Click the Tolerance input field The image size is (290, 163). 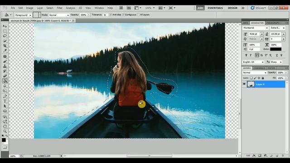pos(105,15)
